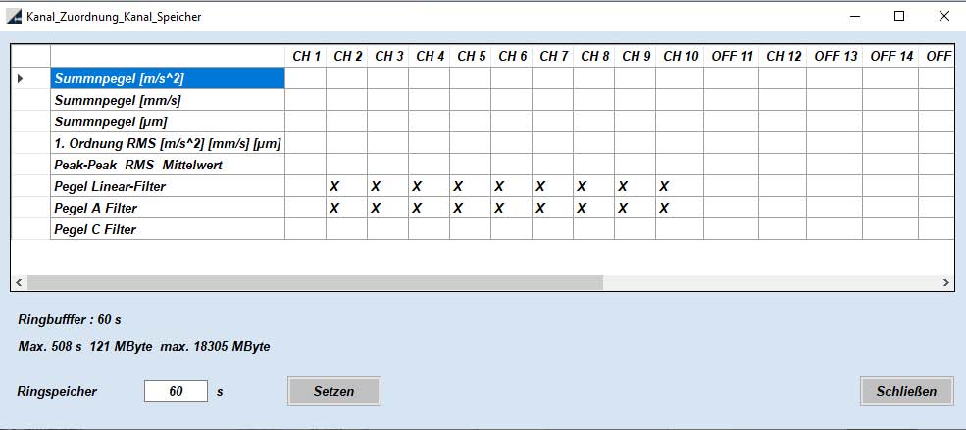Image resolution: width=966 pixels, height=430 pixels.
Task: Minimize the Kanal_Zuordnung window
Action: 854,17
